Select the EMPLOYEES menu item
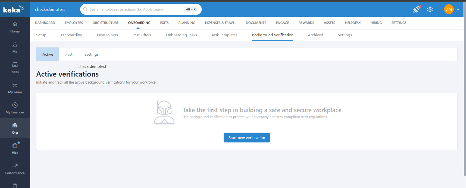Screen dimensions: 466x188 74,23
